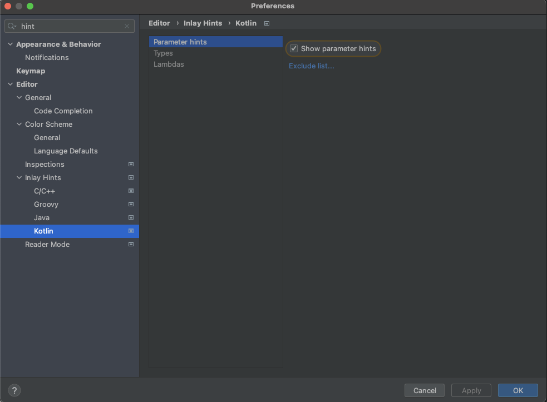Image resolution: width=547 pixels, height=402 pixels.
Task: Click the project-level icon on the Inlay Hints row
Action: [x=131, y=177]
